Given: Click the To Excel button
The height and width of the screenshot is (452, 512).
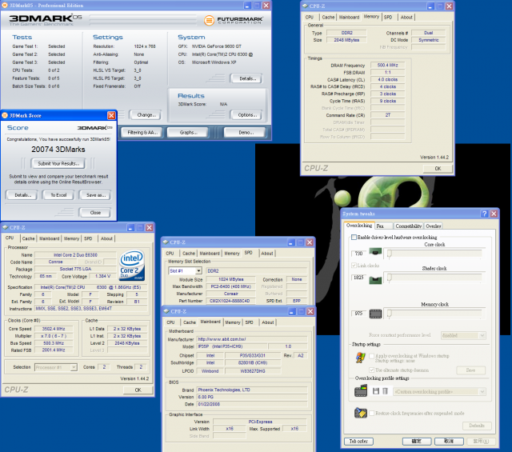Looking at the screenshot, I should coord(58,195).
